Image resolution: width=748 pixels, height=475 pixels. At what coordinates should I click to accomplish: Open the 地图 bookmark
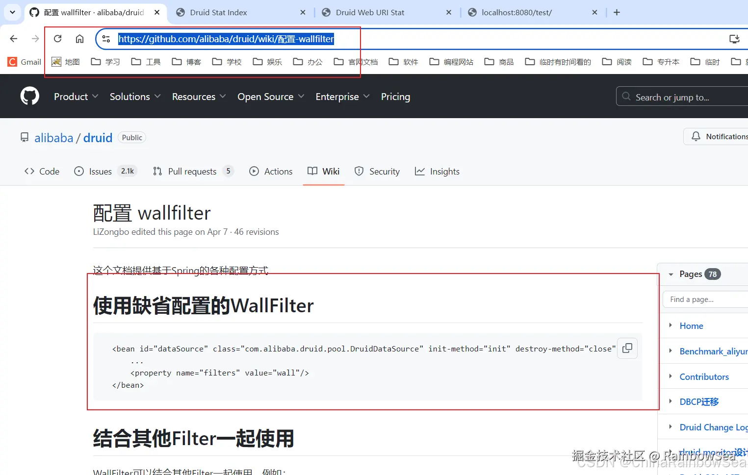65,62
